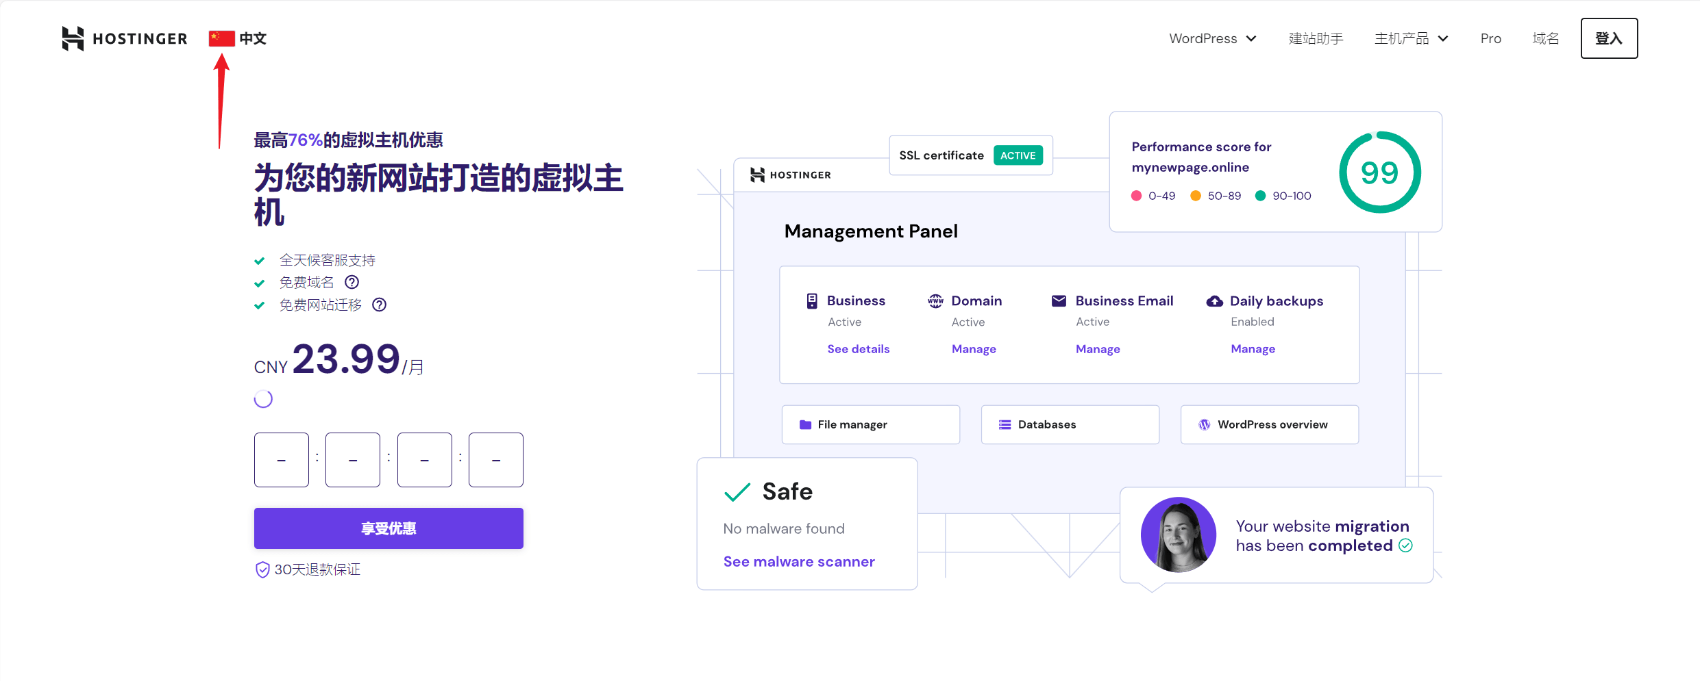Open the WordPress nav item
The width and height of the screenshot is (1700, 681).
[x=1203, y=38]
